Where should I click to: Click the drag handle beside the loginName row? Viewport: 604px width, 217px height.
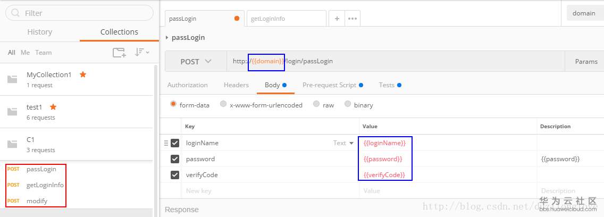pos(166,143)
